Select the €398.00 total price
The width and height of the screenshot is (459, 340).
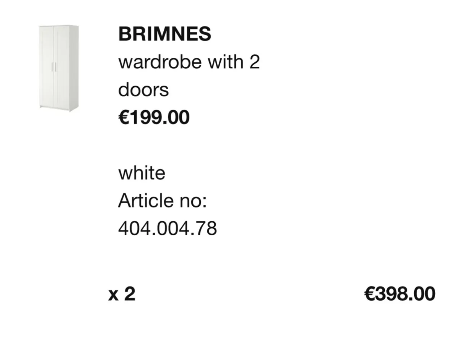click(x=399, y=294)
